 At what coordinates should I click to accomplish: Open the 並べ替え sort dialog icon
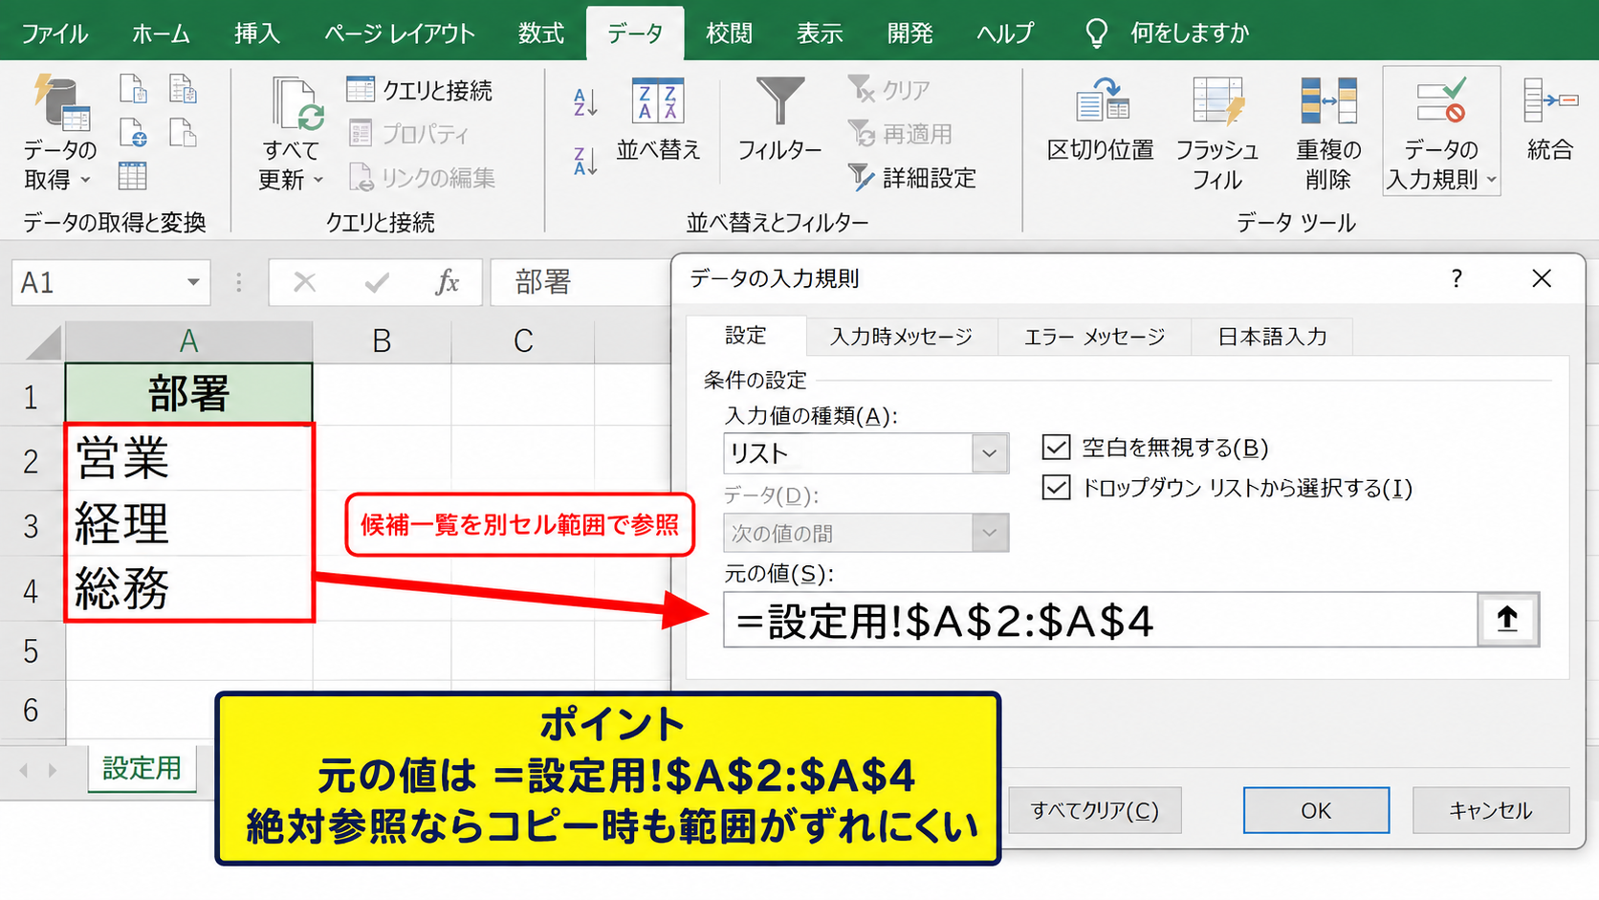(x=658, y=101)
